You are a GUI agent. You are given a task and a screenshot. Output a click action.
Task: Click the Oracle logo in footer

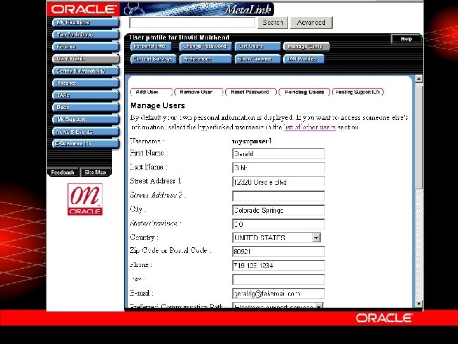pos(384,318)
